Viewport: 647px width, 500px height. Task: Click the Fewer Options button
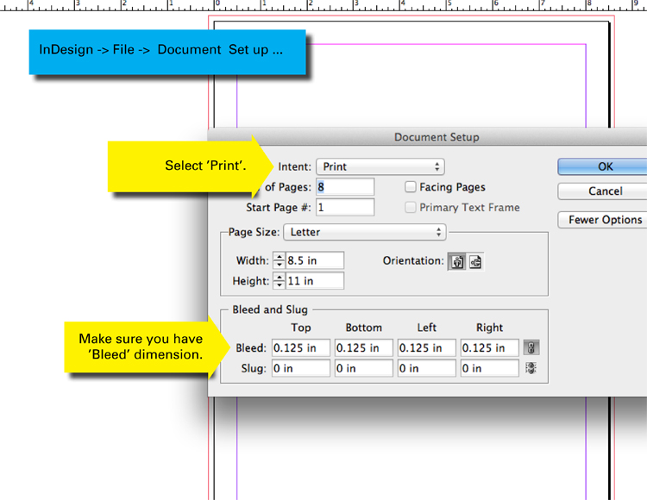[602, 220]
